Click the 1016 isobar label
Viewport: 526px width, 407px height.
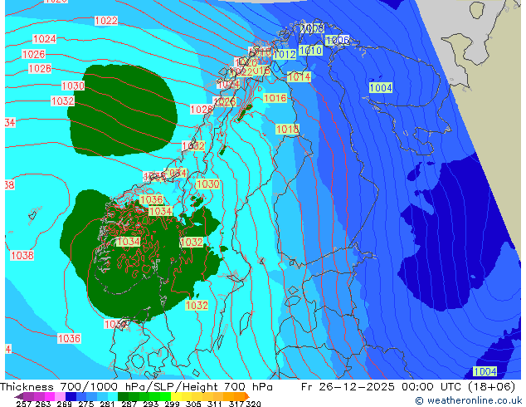pyautogui.click(x=275, y=98)
